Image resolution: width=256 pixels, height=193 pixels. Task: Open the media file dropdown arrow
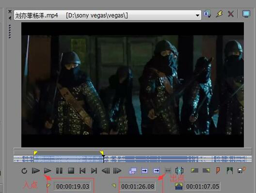click(x=197, y=16)
